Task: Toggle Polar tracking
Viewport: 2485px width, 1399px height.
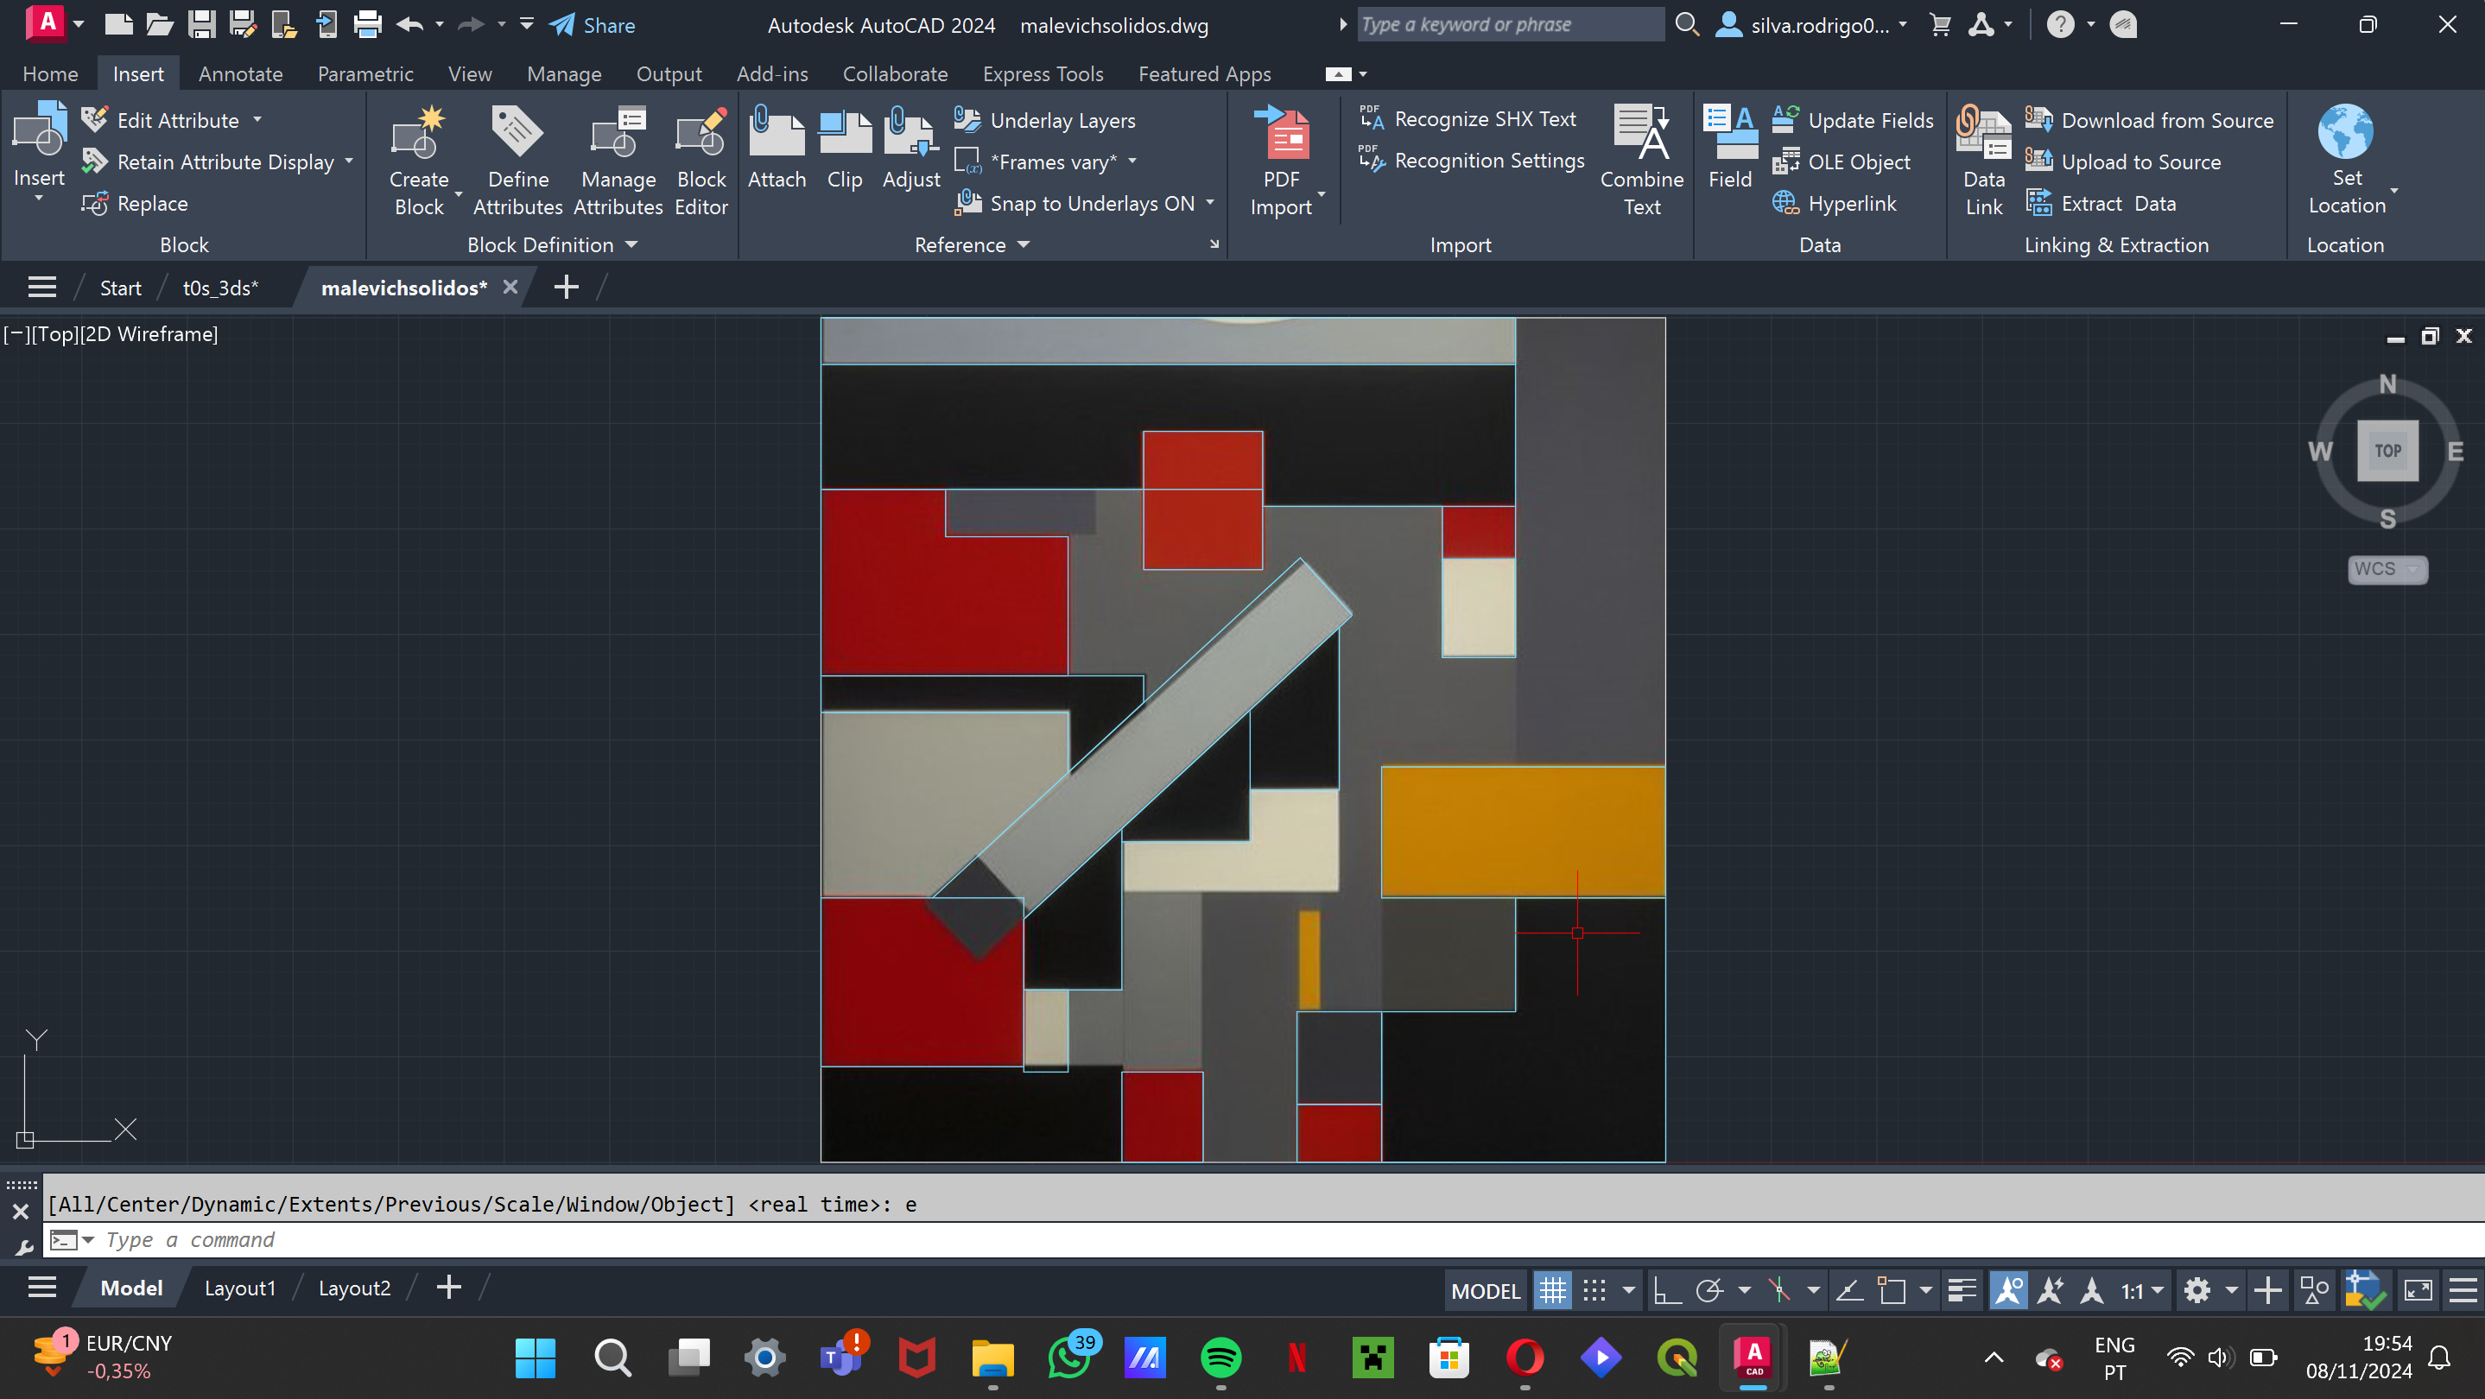Action: pyautogui.click(x=1709, y=1290)
